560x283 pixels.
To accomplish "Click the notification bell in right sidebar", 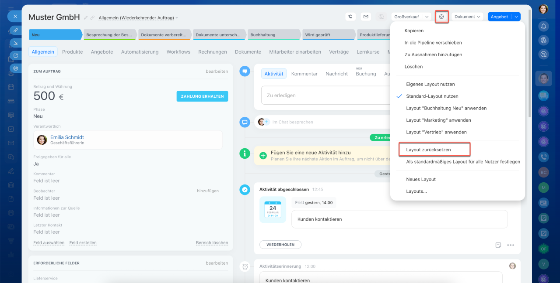I will pyautogui.click(x=543, y=26).
